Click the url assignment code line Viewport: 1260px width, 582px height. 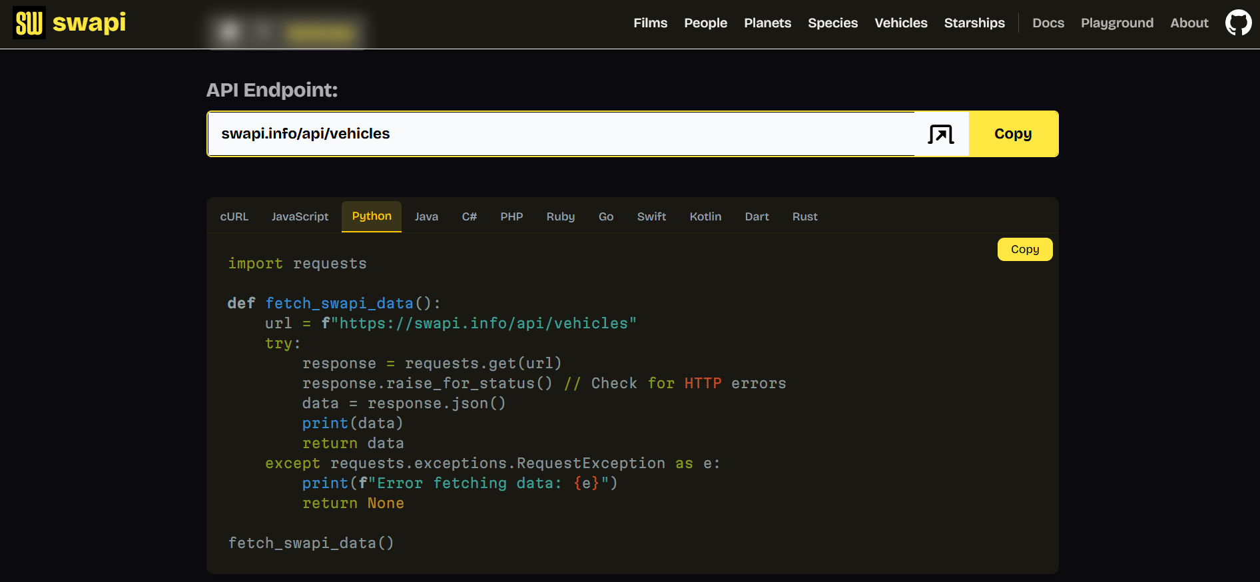pyautogui.click(x=451, y=324)
